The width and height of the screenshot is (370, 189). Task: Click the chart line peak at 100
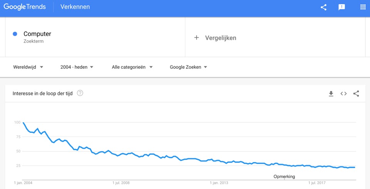point(23,123)
